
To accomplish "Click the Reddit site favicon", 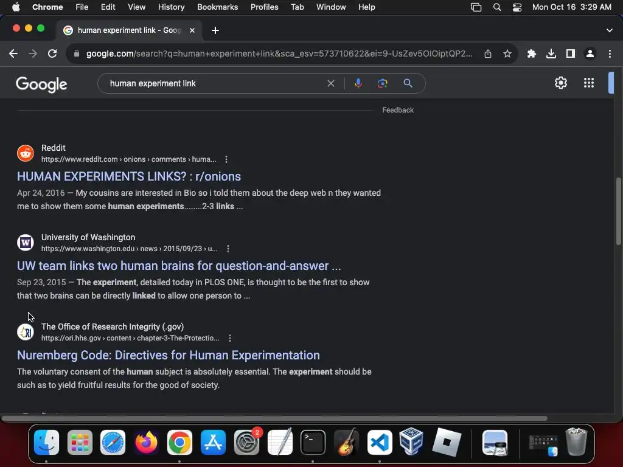I will pos(26,153).
